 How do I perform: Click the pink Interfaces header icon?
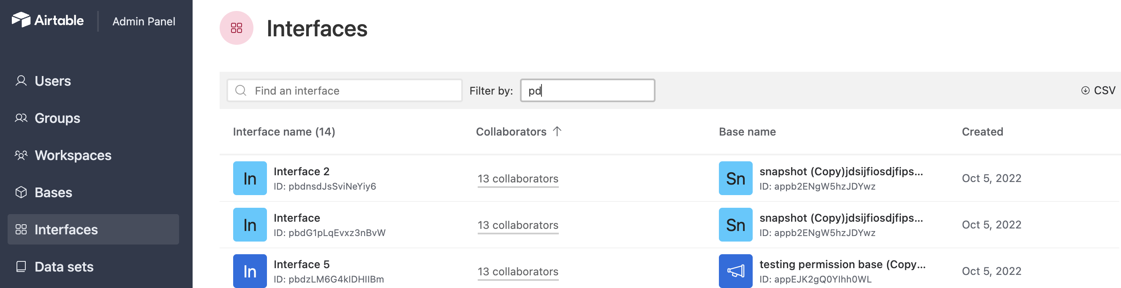click(x=236, y=28)
